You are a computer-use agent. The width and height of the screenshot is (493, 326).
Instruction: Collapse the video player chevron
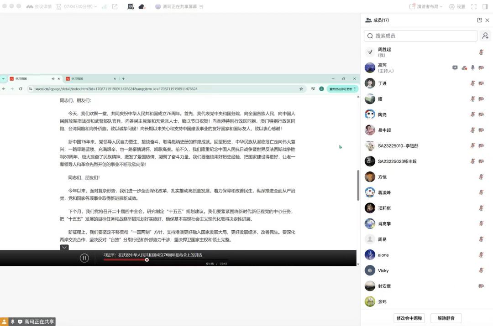[x=64, y=248]
